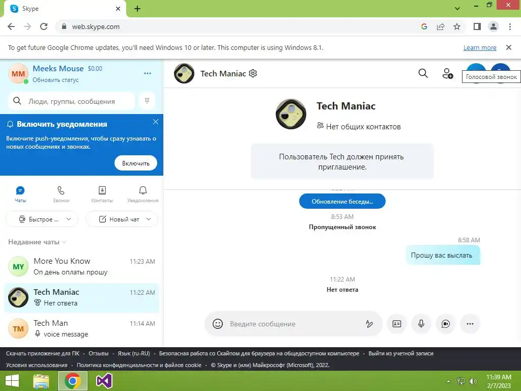
Task: Open the dial pad icon
Action: tap(147, 101)
